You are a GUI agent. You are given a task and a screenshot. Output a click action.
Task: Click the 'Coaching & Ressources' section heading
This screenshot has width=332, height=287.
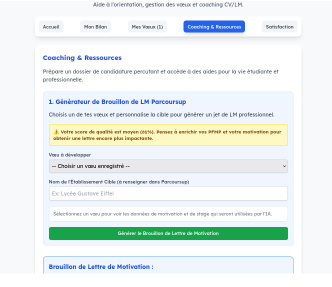[82, 58]
